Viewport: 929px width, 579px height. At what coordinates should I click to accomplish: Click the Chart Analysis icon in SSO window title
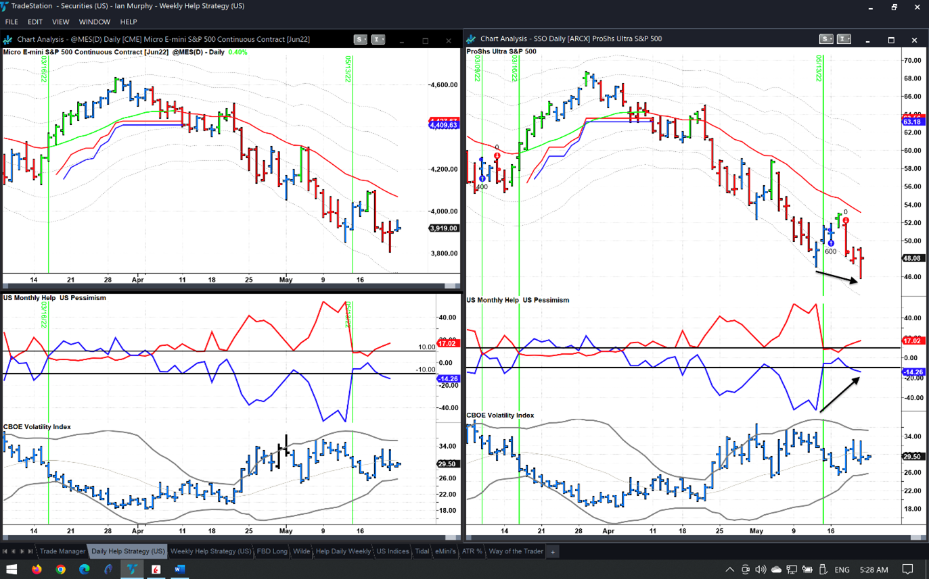click(472, 39)
